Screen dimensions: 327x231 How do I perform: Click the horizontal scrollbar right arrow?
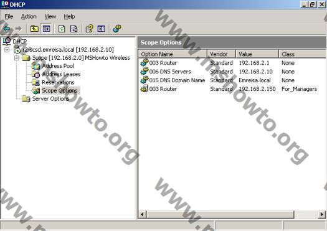pos(321,214)
